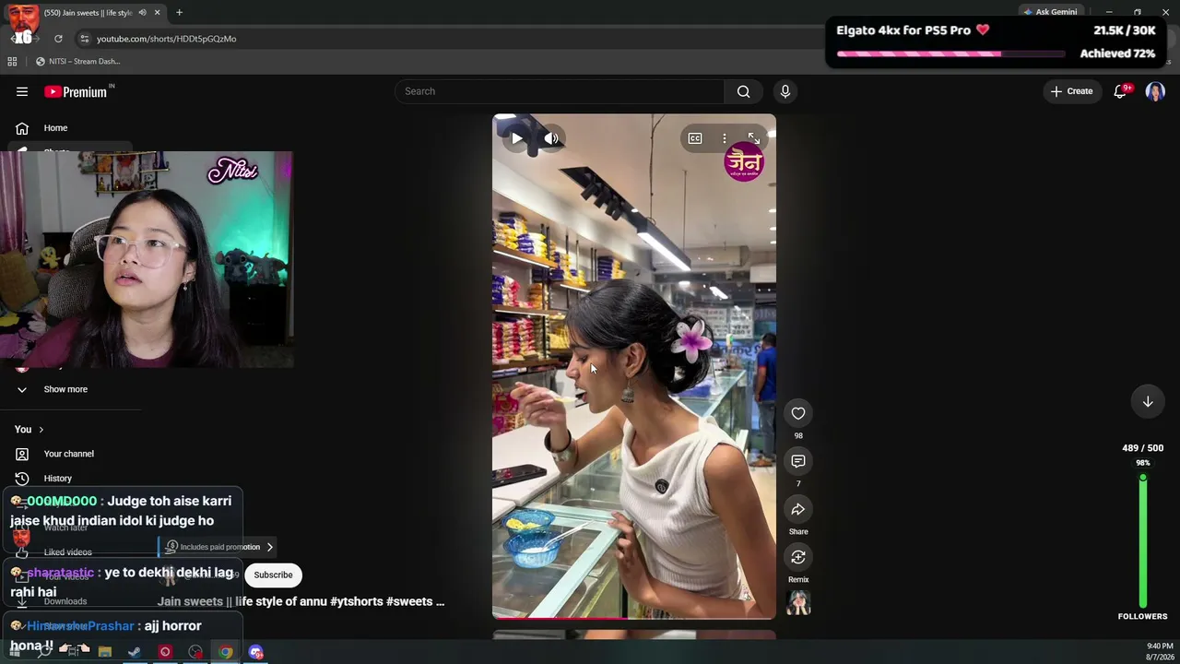Go to the next short

(1148, 401)
